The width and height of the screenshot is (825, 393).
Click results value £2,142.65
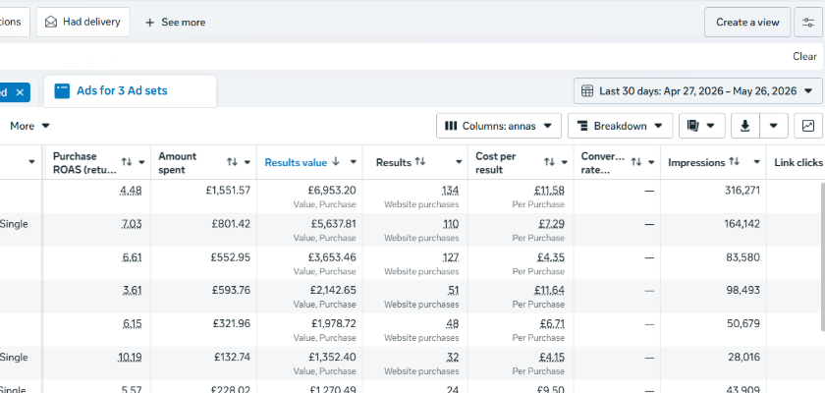(332, 291)
